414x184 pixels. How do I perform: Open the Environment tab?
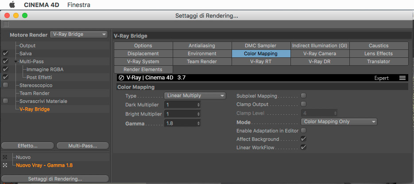[202, 53]
